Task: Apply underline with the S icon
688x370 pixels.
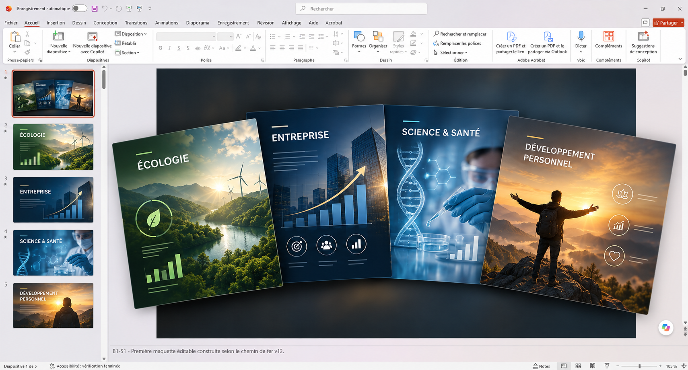Action: click(x=179, y=48)
